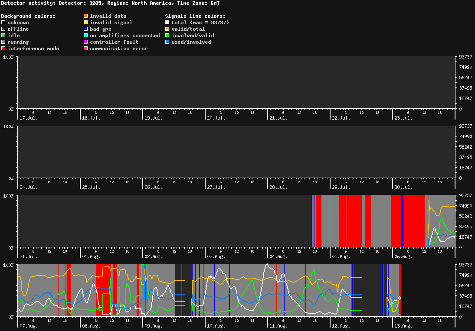Click the 'Detector activity' title text
The width and height of the screenshot is (475, 331).
coord(29,3)
